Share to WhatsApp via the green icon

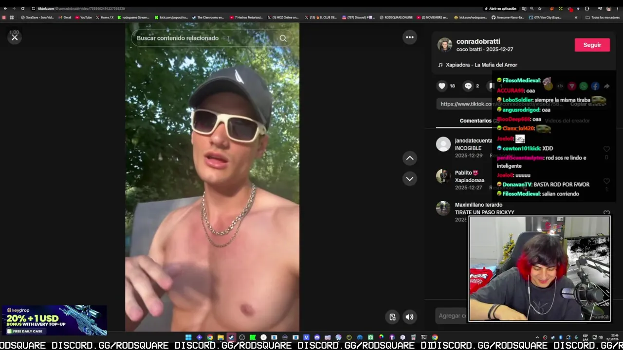click(584, 86)
